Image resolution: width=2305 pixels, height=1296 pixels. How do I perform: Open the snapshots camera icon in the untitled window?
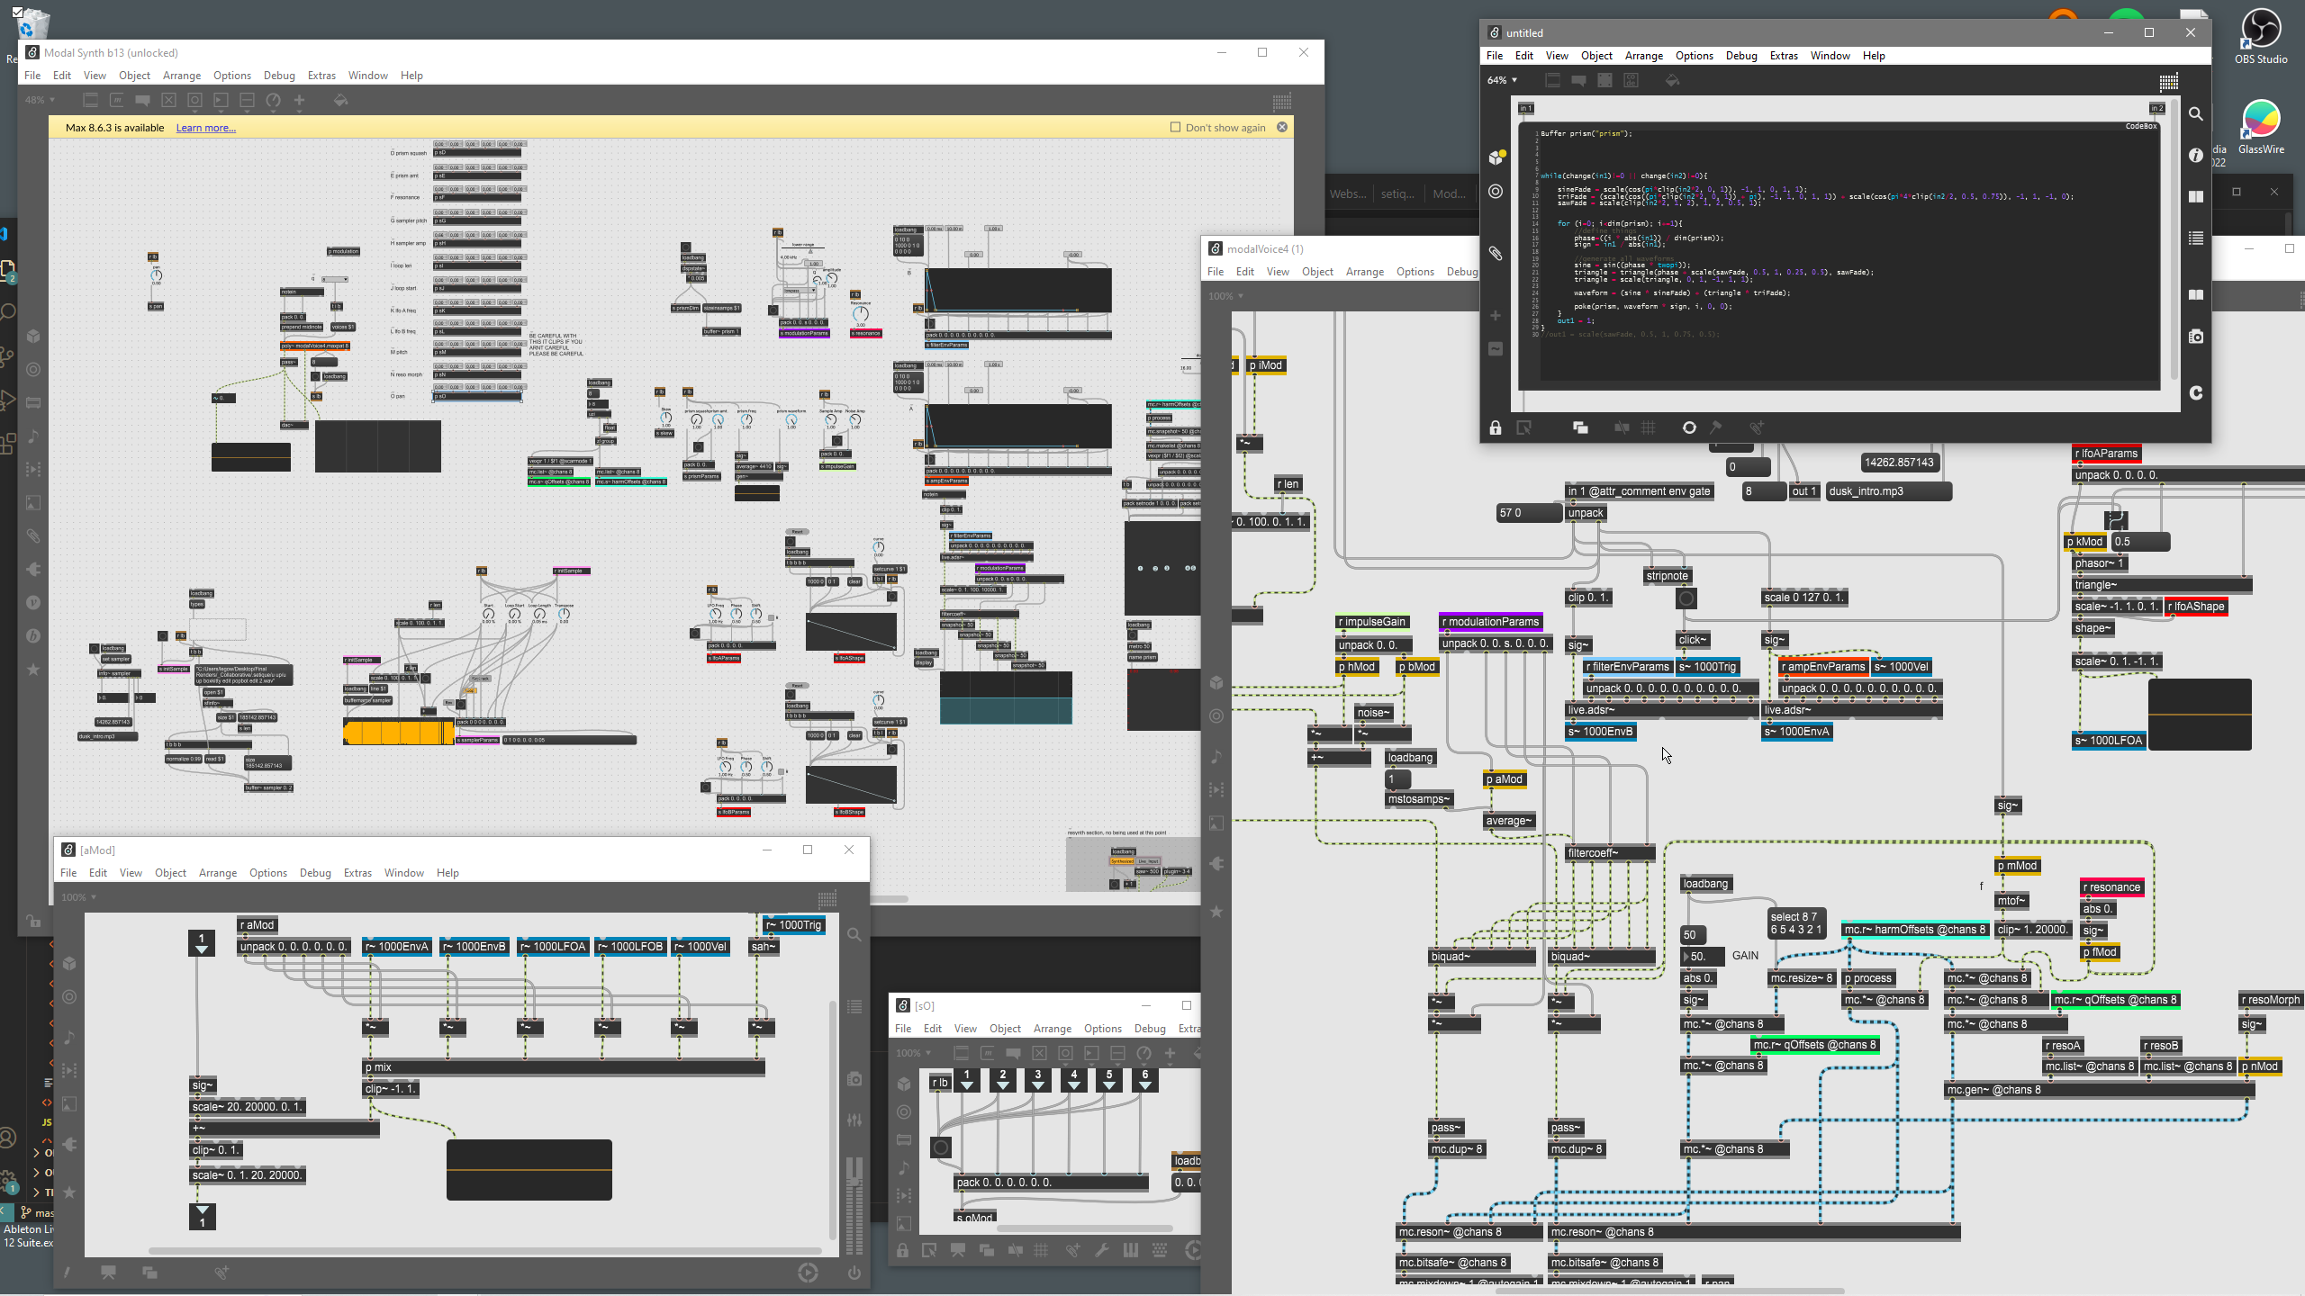point(2196,337)
